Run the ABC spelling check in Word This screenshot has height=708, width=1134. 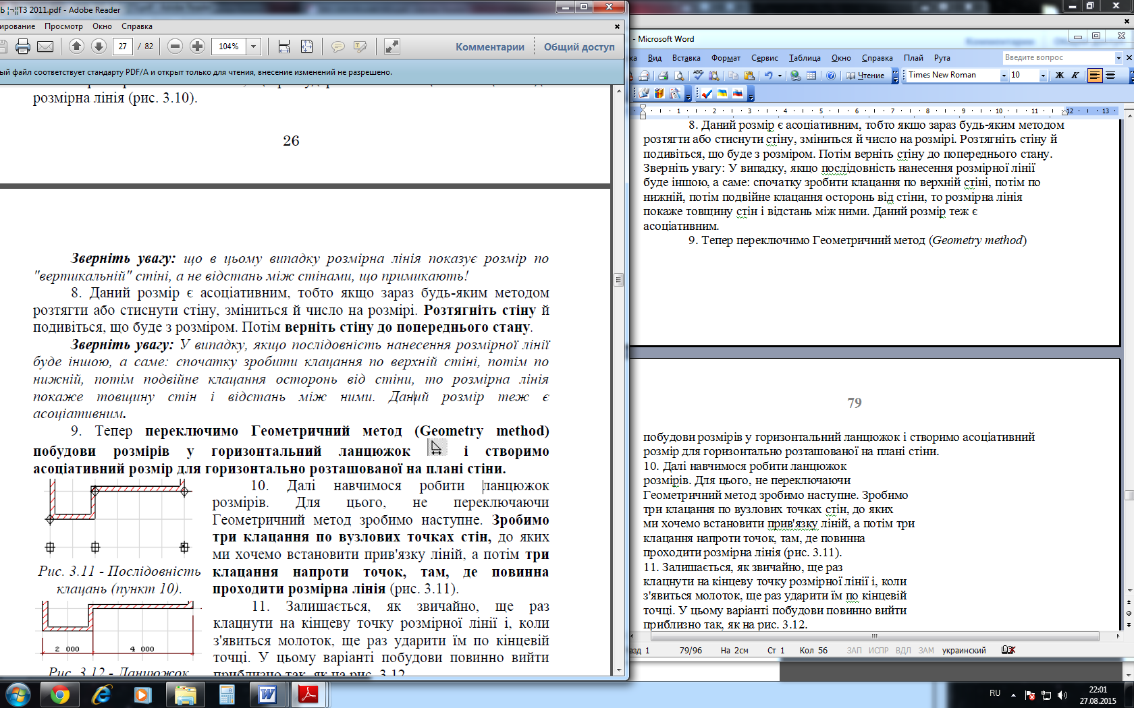(x=698, y=76)
